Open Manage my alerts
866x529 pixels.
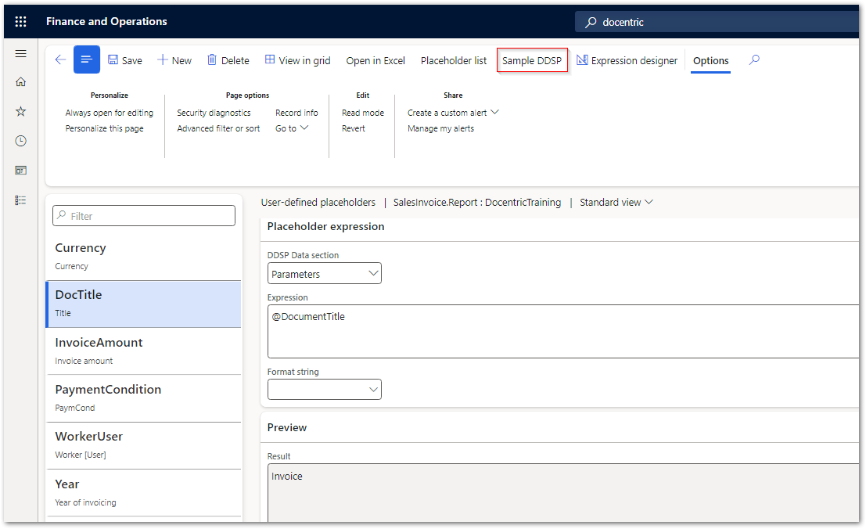[440, 128]
